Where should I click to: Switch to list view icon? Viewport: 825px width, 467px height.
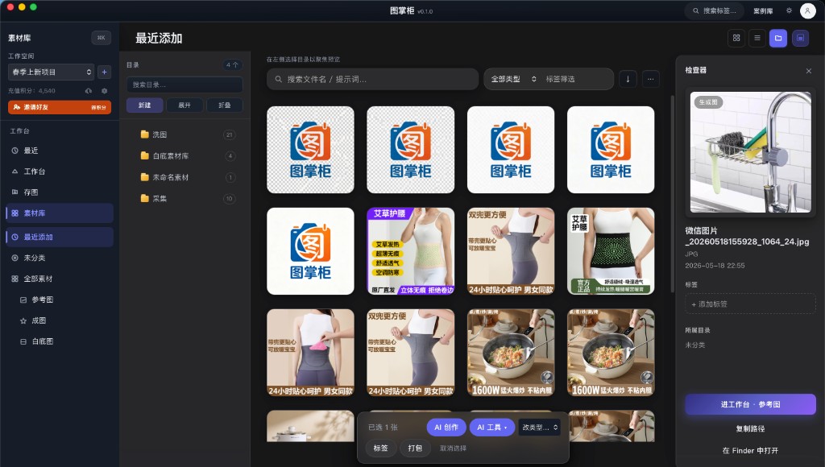[x=757, y=38]
